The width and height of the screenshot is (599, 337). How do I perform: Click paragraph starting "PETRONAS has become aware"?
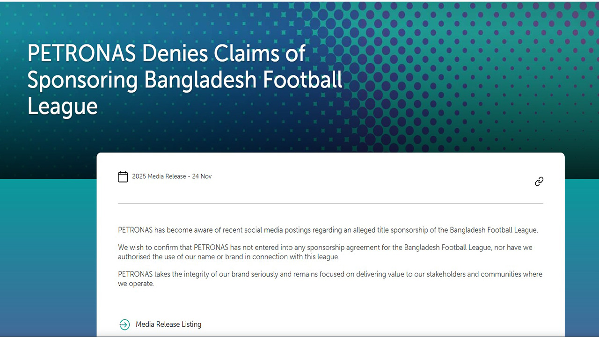(328, 230)
